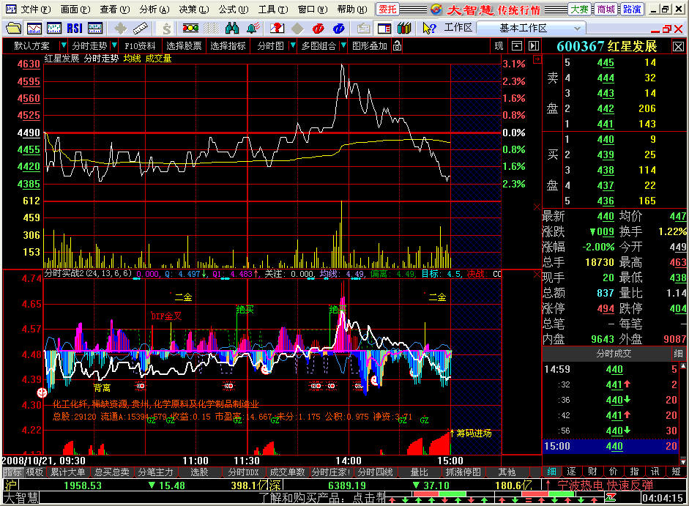Open the 公式(U) menu

point(234,10)
